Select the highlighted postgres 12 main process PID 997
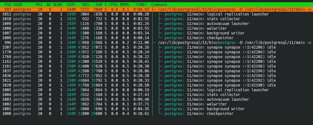Viewport: 313px width, 125px height. point(156,9)
